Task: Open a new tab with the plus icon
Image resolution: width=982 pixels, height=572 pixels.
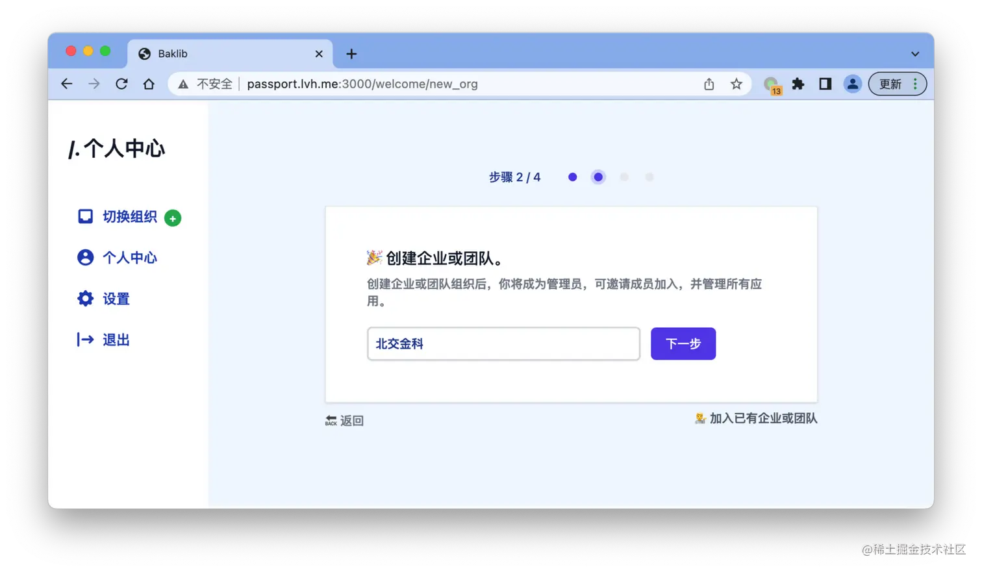Action: [351, 54]
